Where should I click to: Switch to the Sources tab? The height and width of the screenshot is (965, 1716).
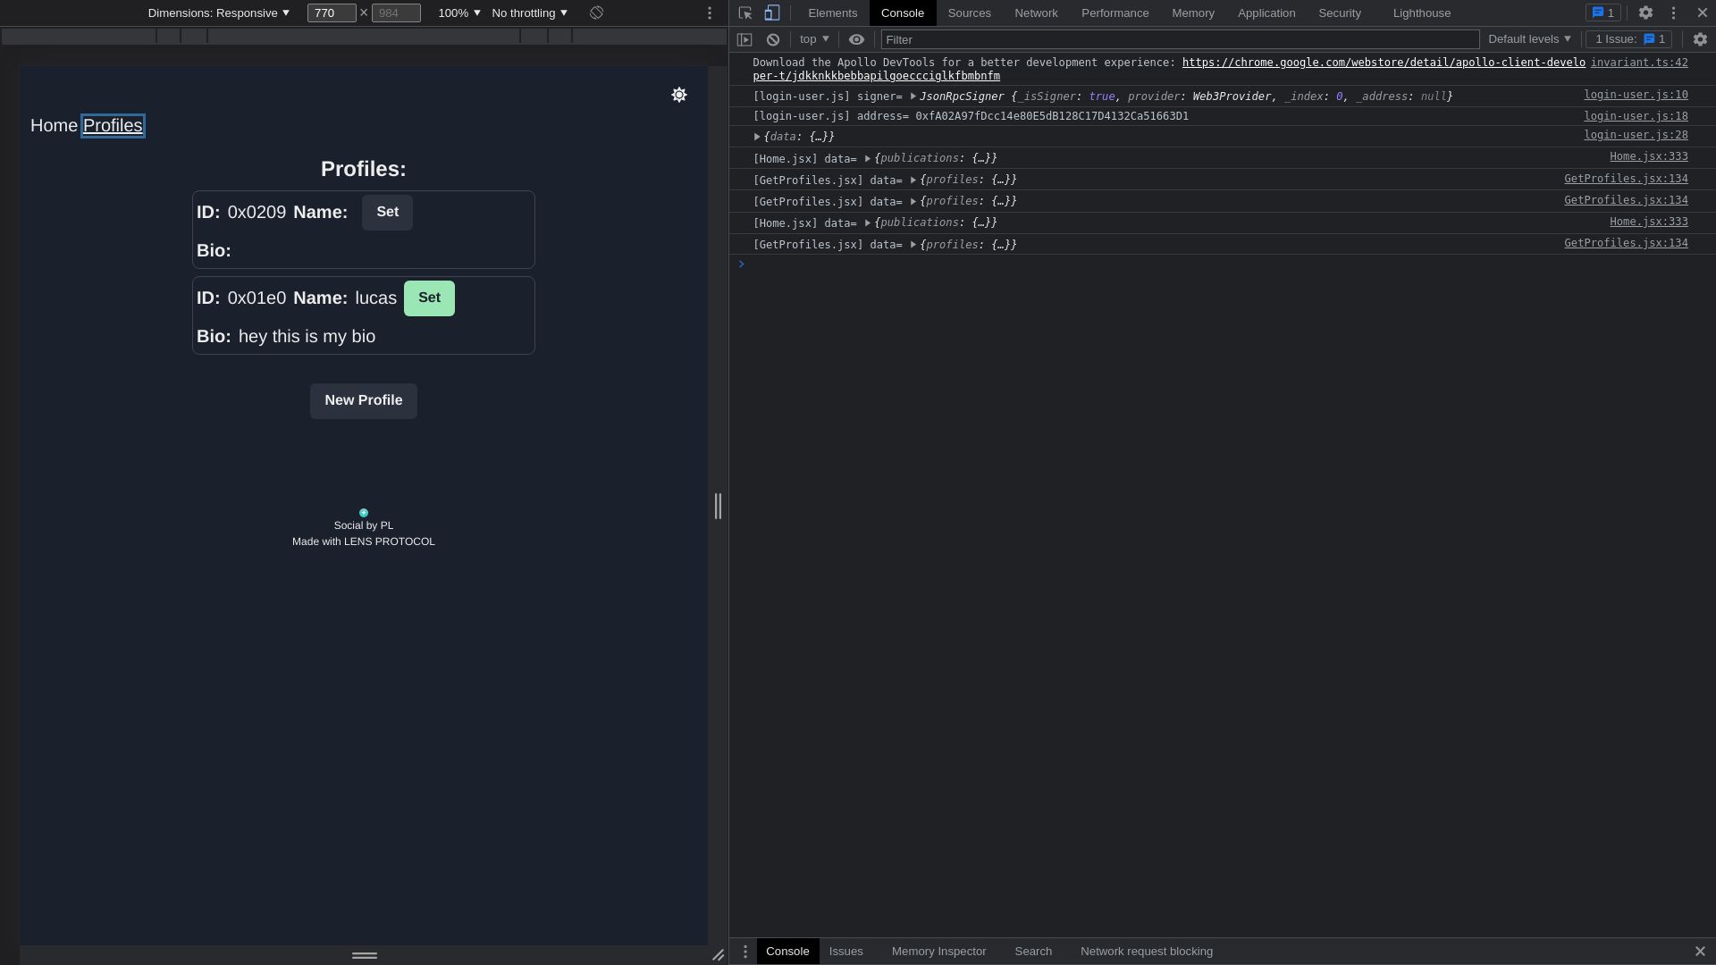click(969, 13)
